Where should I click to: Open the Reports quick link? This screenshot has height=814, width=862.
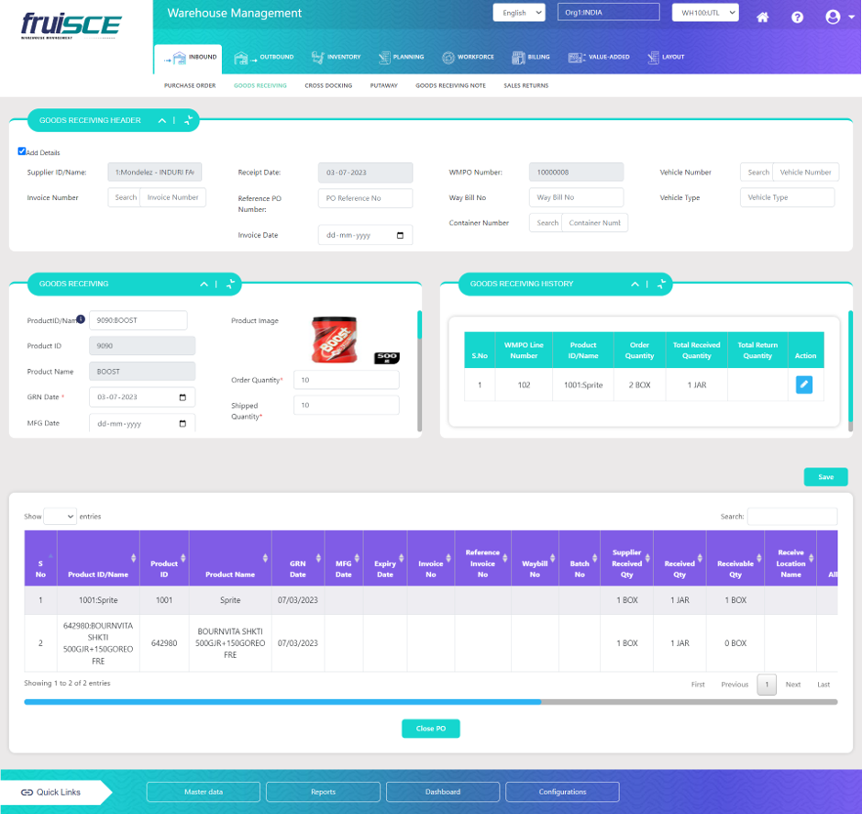click(x=323, y=792)
